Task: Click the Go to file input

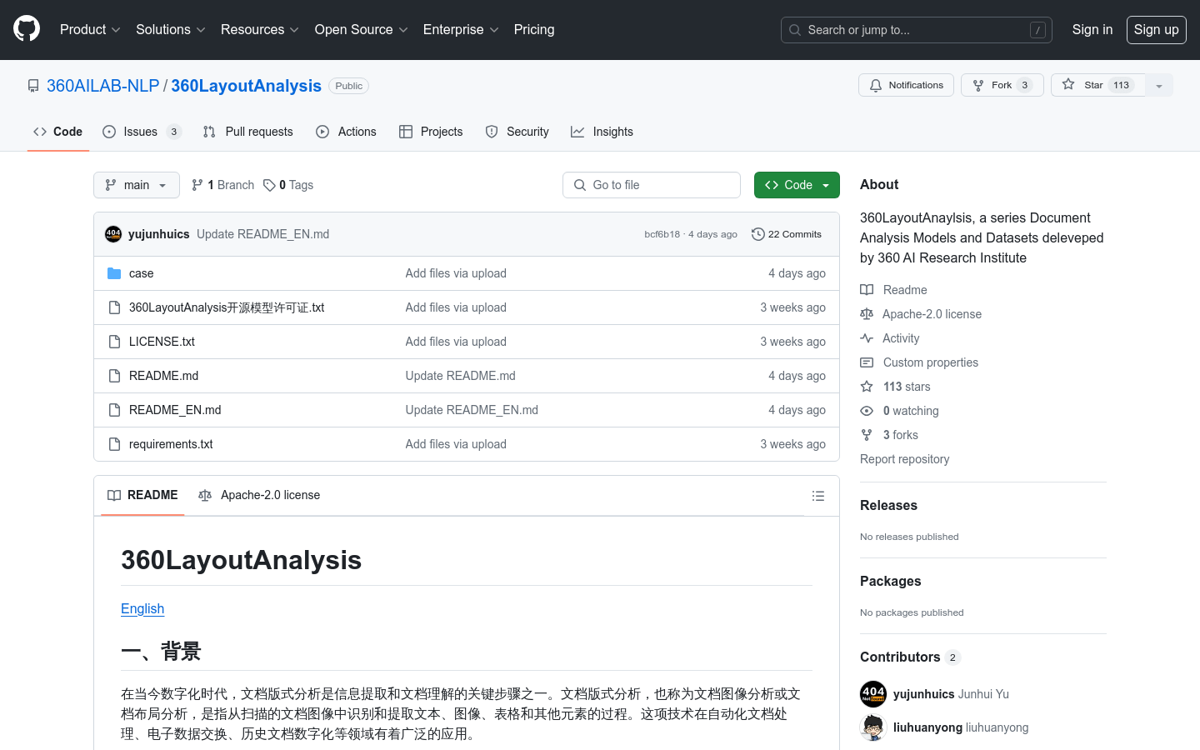Action: pos(652,185)
